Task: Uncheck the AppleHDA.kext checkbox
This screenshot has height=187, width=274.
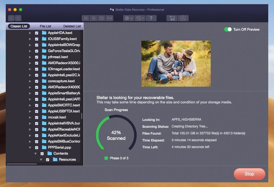Action: (36, 33)
